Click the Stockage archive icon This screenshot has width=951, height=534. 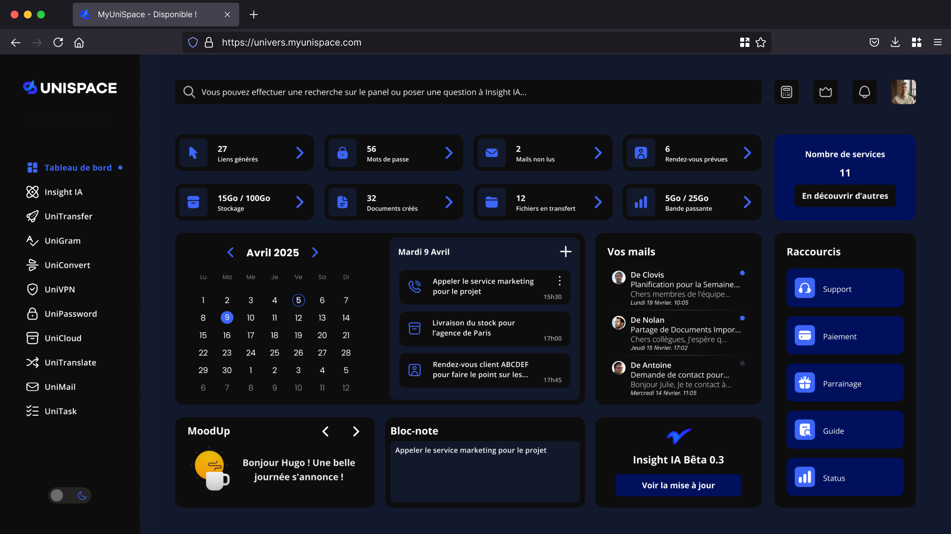pyautogui.click(x=193, y=202)
